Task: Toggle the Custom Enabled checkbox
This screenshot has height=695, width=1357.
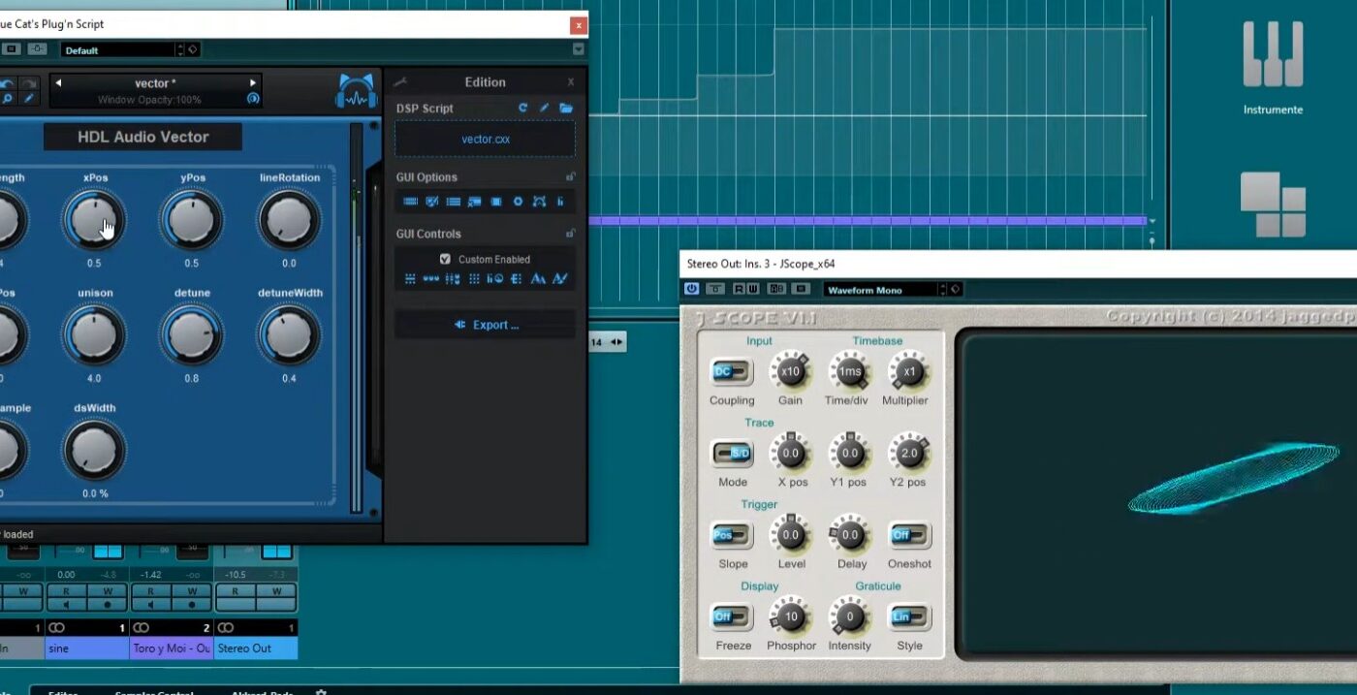Action: tap(445, 259)
